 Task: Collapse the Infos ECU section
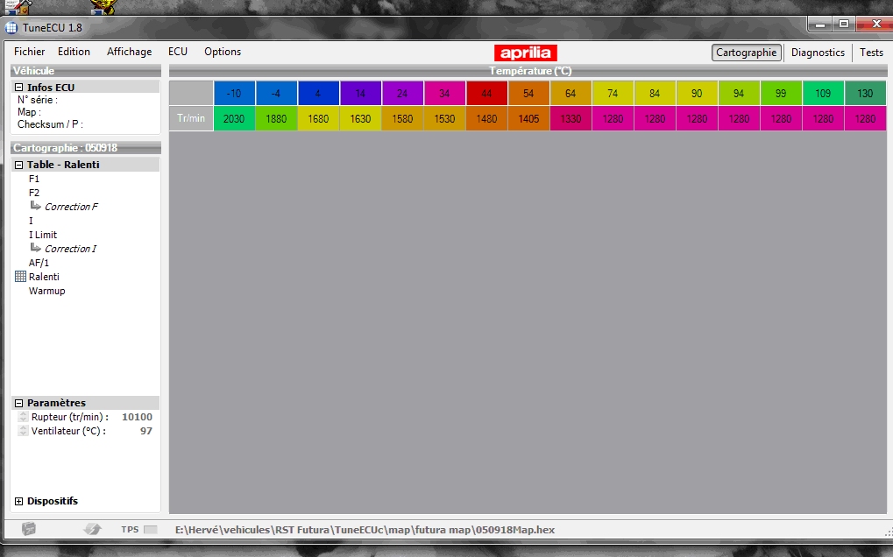(x=18, y=88)
